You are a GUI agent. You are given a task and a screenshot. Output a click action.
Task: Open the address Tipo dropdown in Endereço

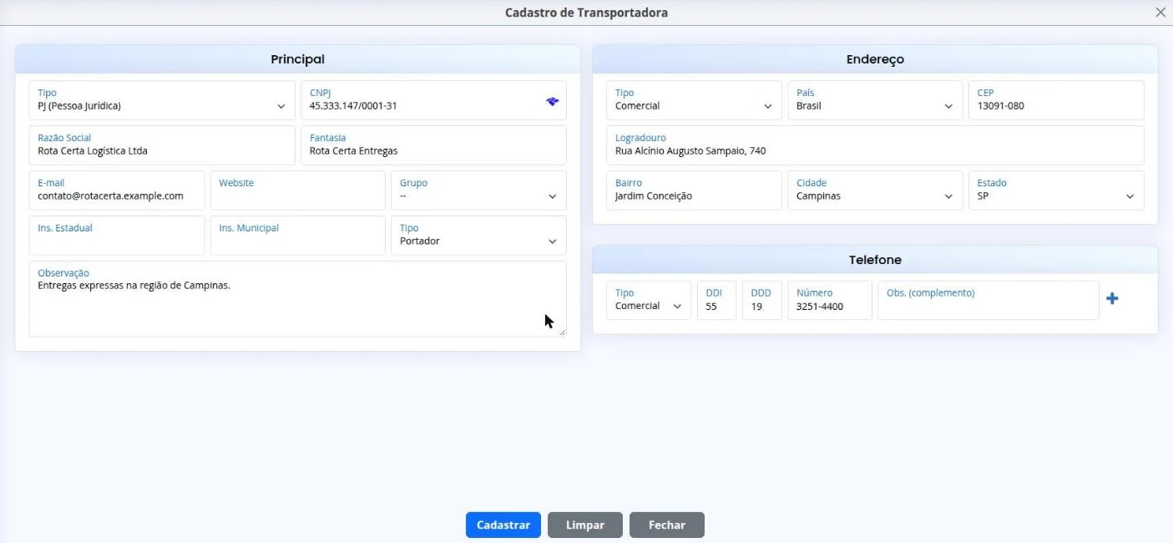point(694,100)
